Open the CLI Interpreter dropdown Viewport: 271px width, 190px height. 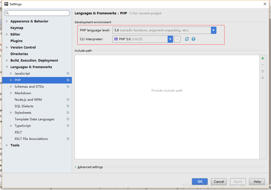point(170,39)
